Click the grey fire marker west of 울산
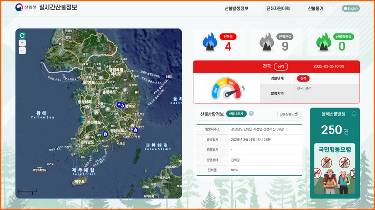The image size is (375, 210). coord(133,126)
